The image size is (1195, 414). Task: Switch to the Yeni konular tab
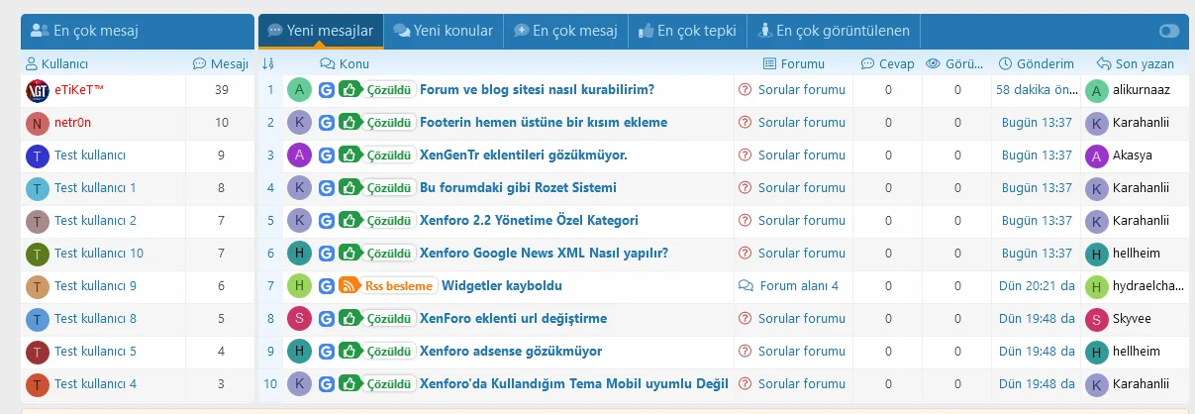pos(443,31)
